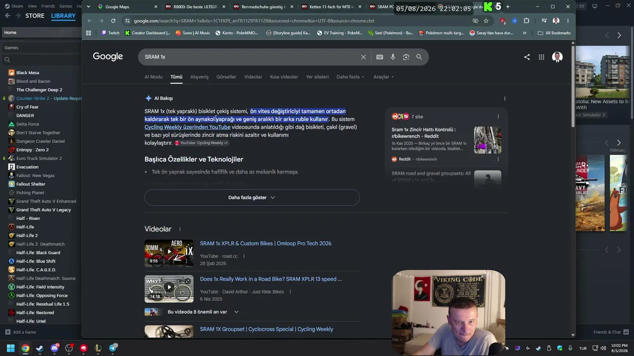634x356 pixels.
Task: Open a new Chrome tab
Action: point(508,7)
